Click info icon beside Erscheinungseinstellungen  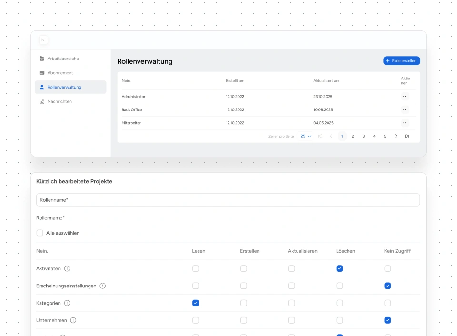103,286
